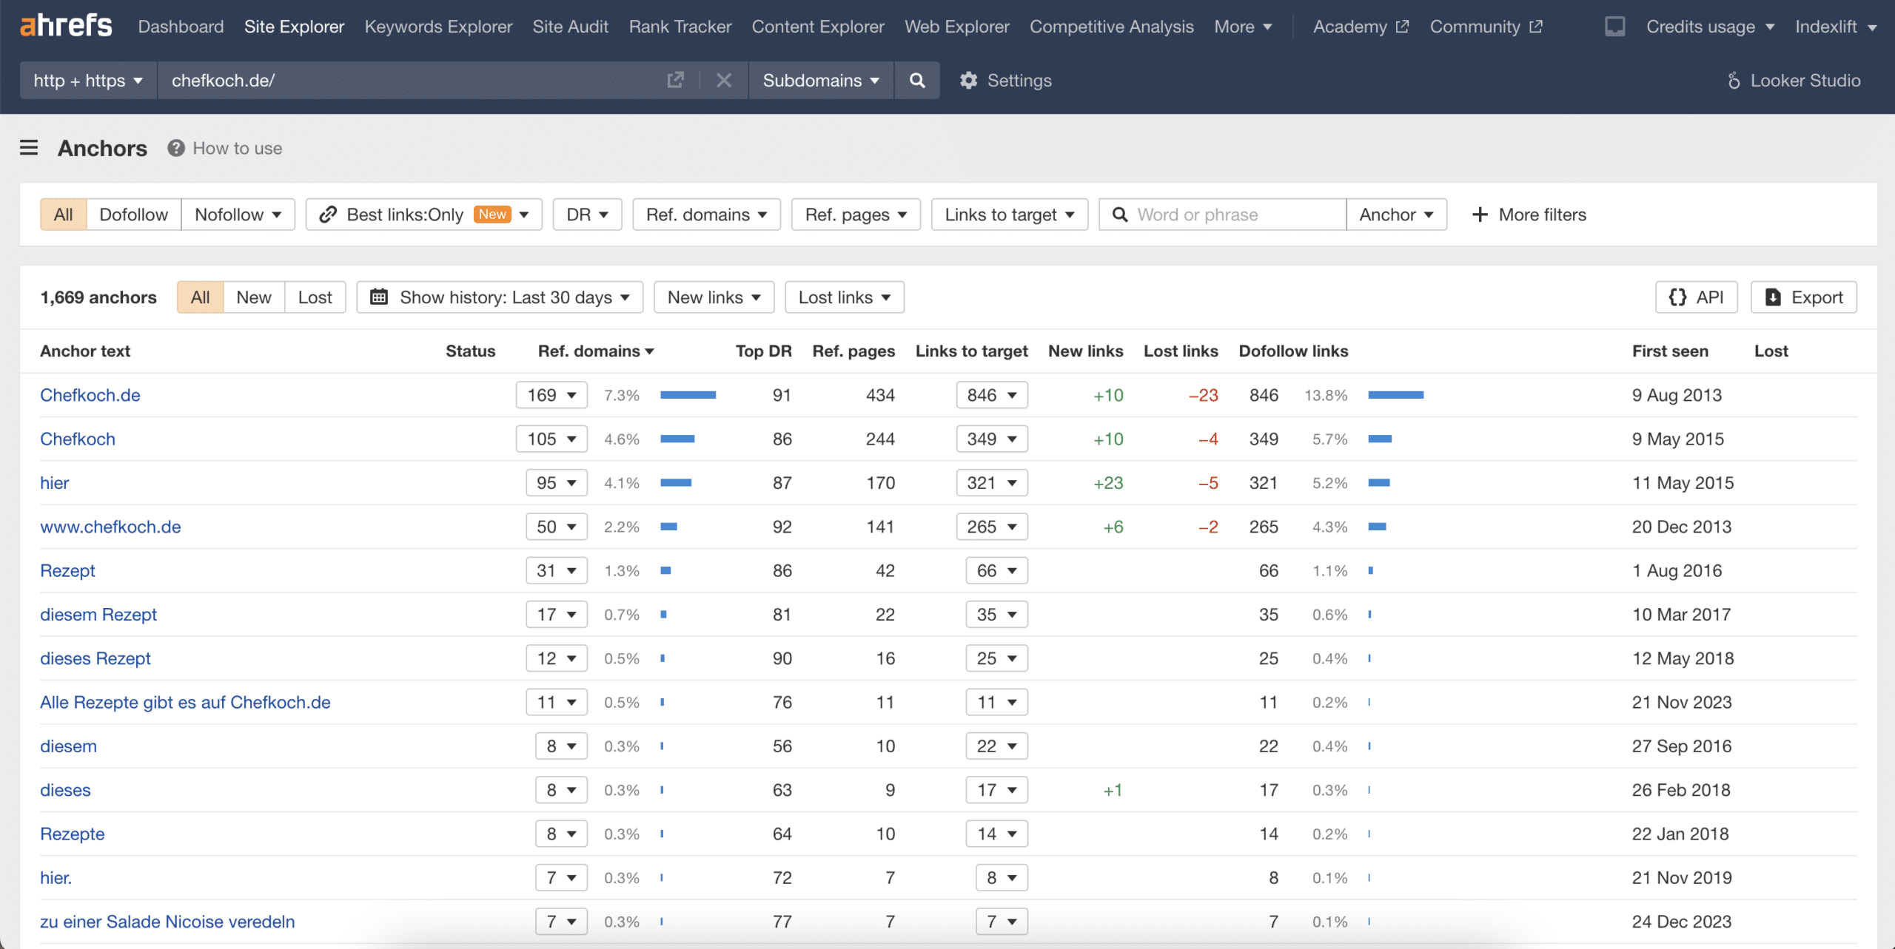Show All anchors segment

[201, 297]
